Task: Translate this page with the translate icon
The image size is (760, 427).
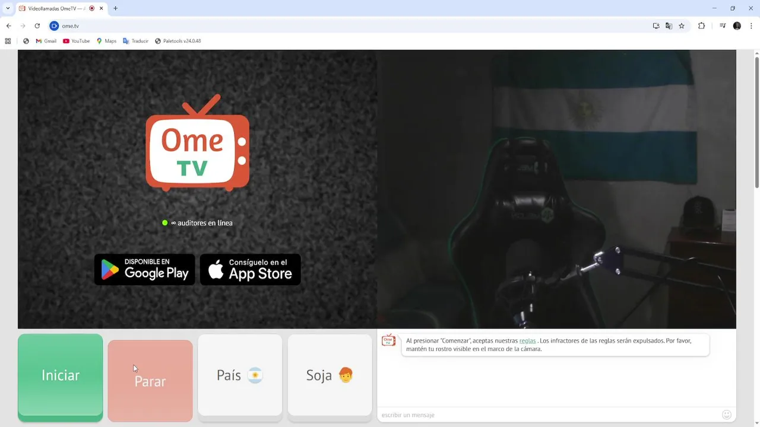Action: [x=669, y=26]
